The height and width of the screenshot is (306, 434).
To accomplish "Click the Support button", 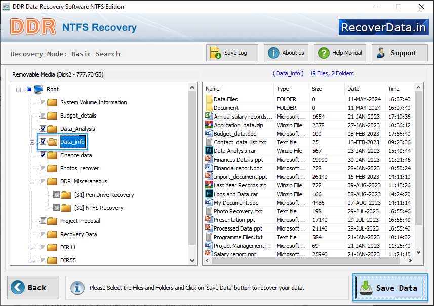I will coord(400,53).
